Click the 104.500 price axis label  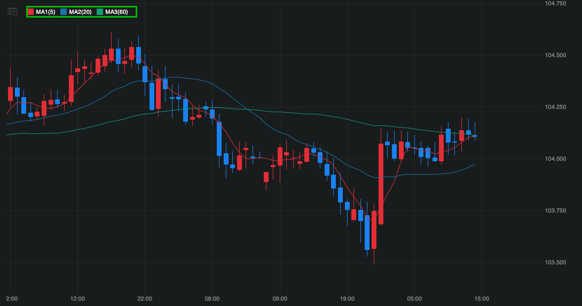(555, 55)
